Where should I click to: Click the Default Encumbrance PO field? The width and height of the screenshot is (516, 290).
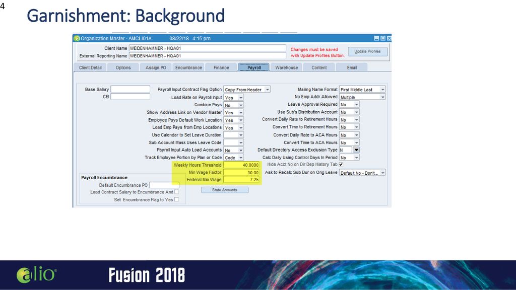click(164, 185)
